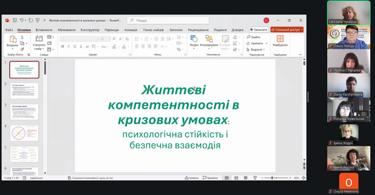Toggle the Примітки comments pane
The image size is (375, 195).
[210, 178]
